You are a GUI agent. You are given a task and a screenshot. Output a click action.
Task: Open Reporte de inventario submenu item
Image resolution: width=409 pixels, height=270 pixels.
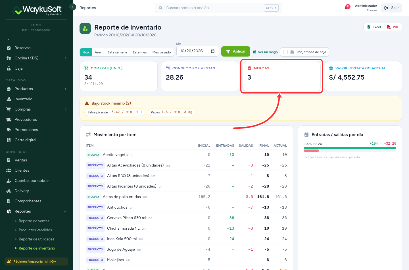point(37,248)
